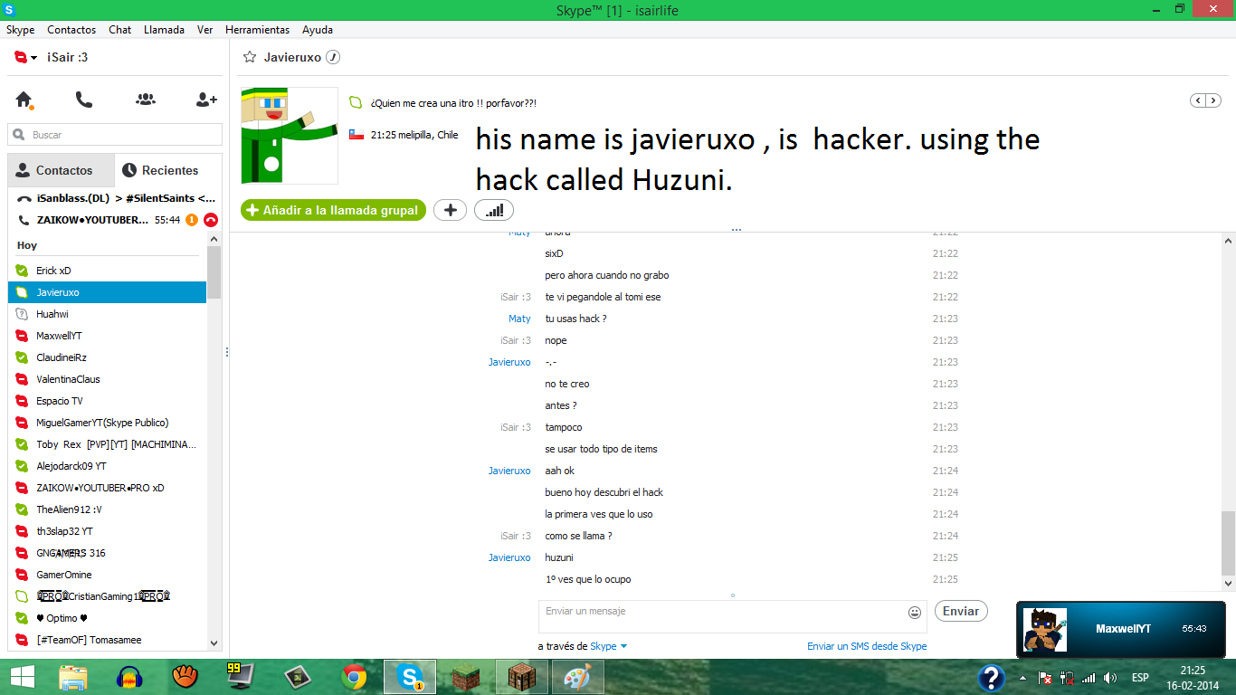Screen dimensions: 1236x695
Task: Select contact [#TeamOF] Tomasamee
Action: point(107,640)
